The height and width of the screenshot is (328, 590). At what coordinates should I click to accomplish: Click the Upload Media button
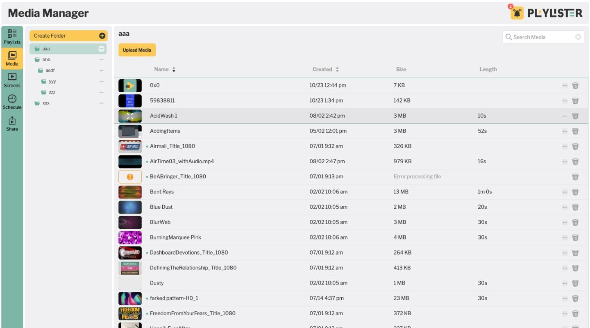tap(137, 50)
